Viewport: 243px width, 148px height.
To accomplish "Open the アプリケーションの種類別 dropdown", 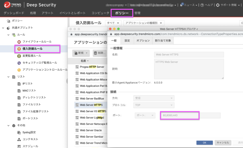I will click(144, 23).
